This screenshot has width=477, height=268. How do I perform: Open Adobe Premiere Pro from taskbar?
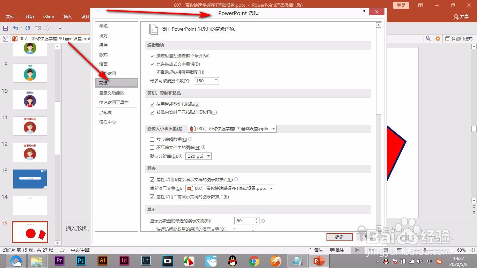coord(59,261)
